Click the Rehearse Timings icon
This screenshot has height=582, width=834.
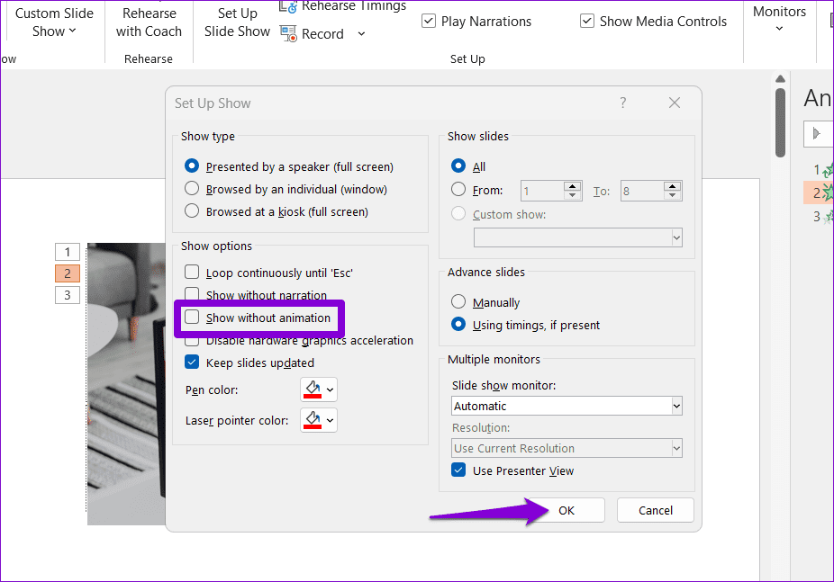pyautogui.click(x=289, y=7)
